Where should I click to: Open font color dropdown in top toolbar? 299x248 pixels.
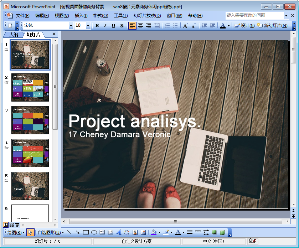(x=228, y=26)
